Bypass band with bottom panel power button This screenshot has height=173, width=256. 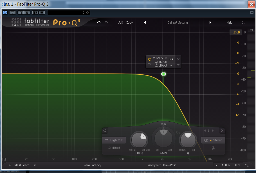point(105,130)
